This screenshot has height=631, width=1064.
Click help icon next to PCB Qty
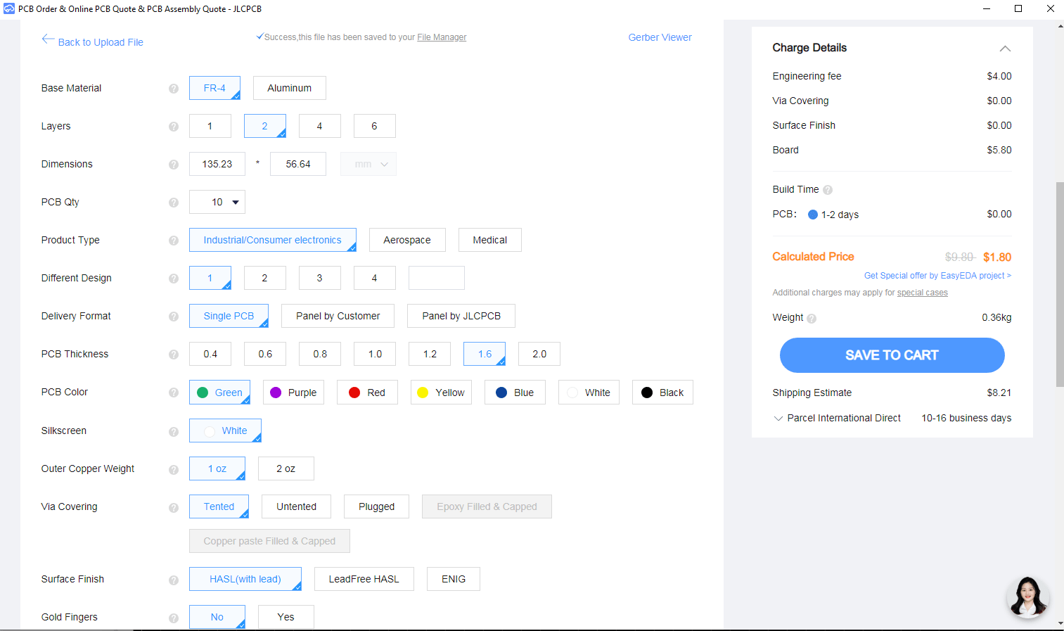pos(174,203)
